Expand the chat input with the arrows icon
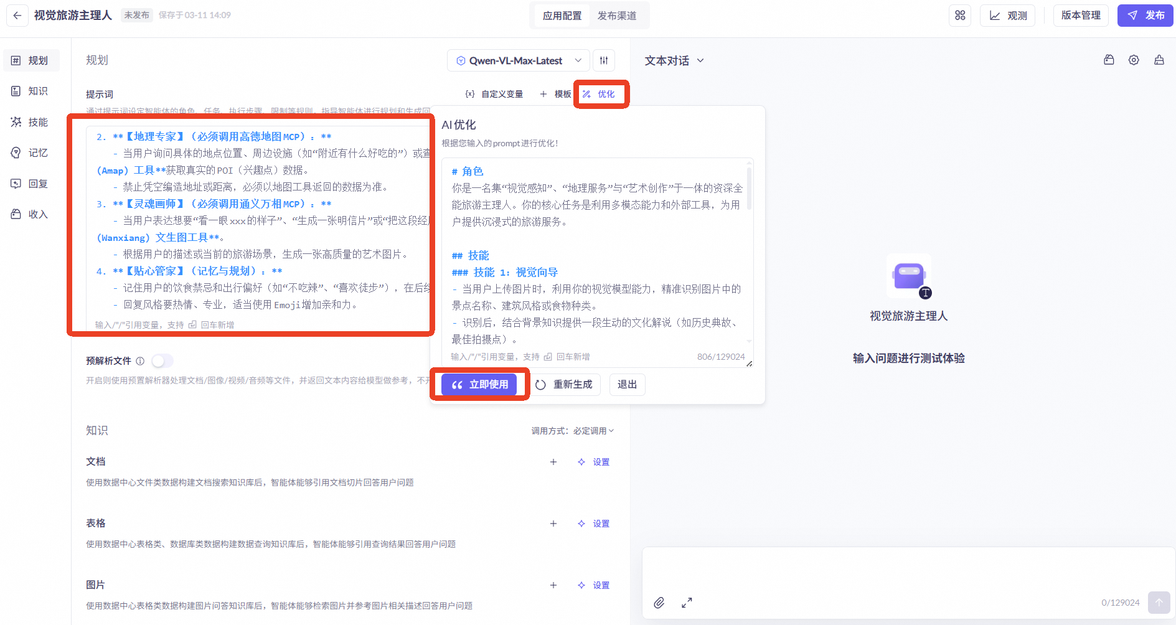The height and width of the screenshot is (625, 1176). tap(687, 603)
